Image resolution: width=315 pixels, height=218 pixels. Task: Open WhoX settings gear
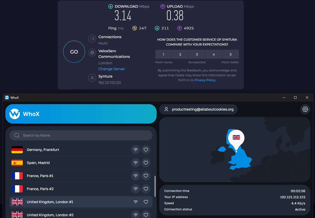[305, 109]
